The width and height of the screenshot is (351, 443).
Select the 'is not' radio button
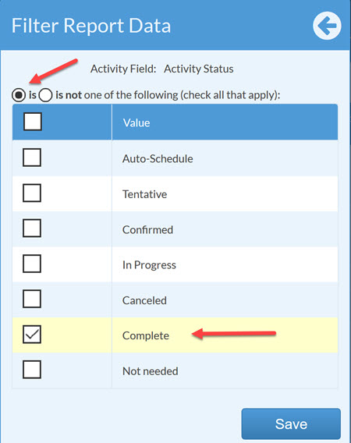click(45, 95)
